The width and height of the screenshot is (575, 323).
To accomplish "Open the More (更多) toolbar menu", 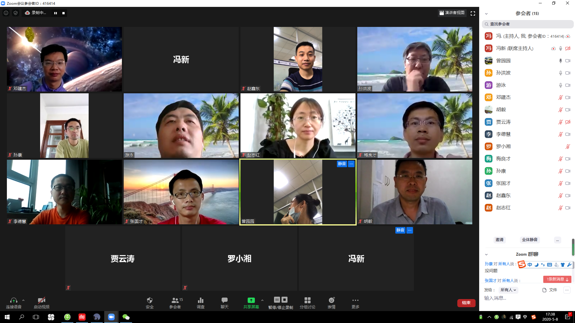I will pyautogui.click(x=355, y=300).
